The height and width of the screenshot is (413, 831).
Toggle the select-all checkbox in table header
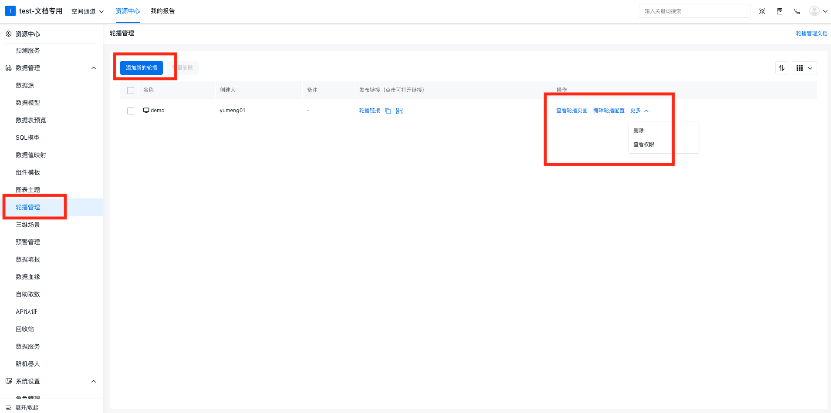(131, 91)
